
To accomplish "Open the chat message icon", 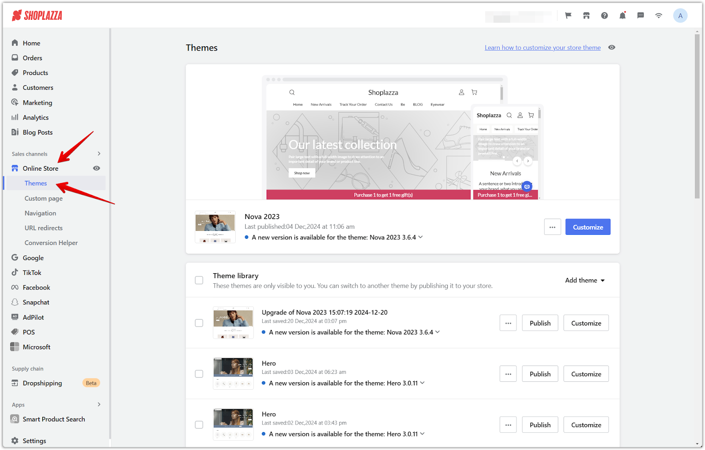I will pyautogui.click(x=641, y=15).
